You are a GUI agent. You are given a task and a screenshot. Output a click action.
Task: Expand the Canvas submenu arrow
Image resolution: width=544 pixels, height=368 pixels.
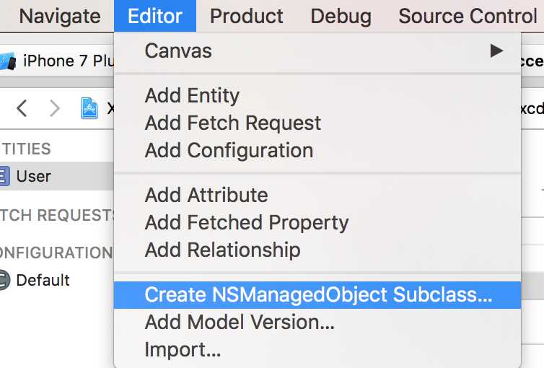(496, 51)
